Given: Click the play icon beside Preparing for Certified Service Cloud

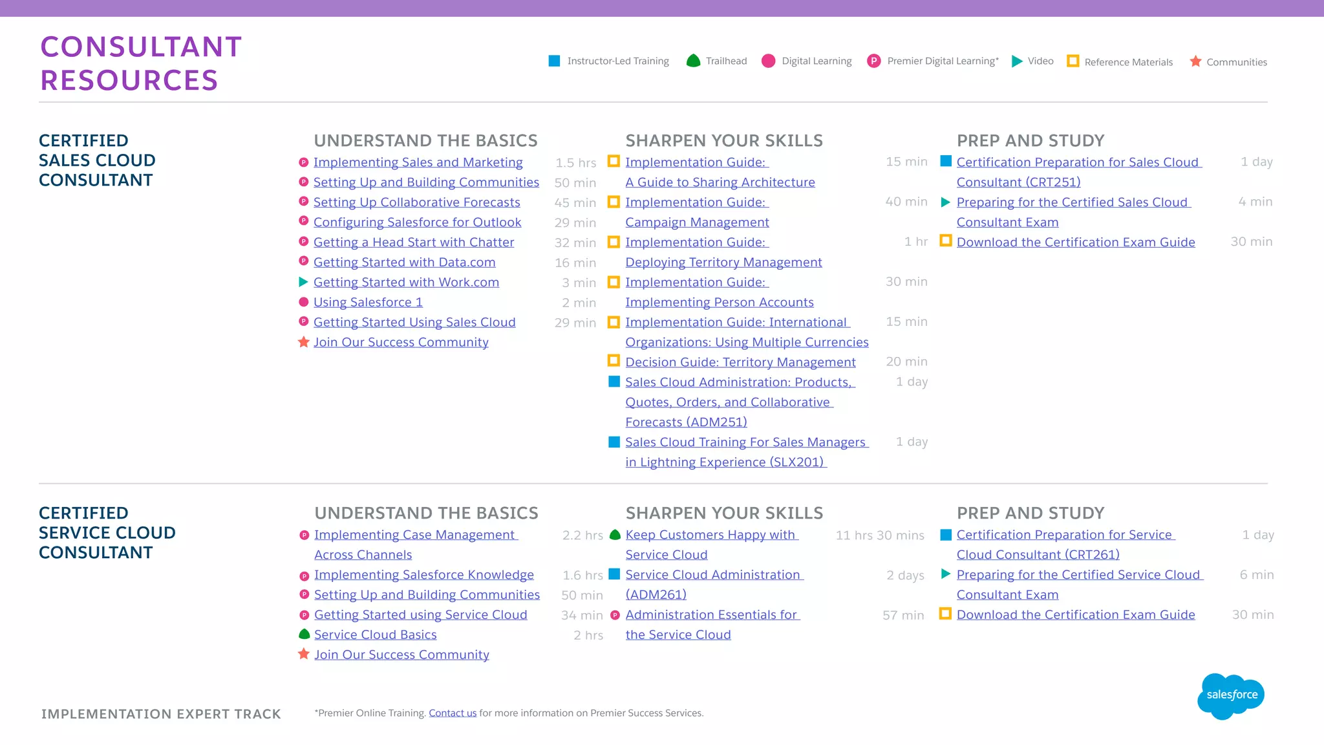Looking at the screenshot, I should 945,574.
